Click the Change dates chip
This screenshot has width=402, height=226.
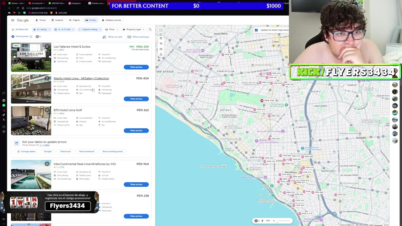click(26, 151)
